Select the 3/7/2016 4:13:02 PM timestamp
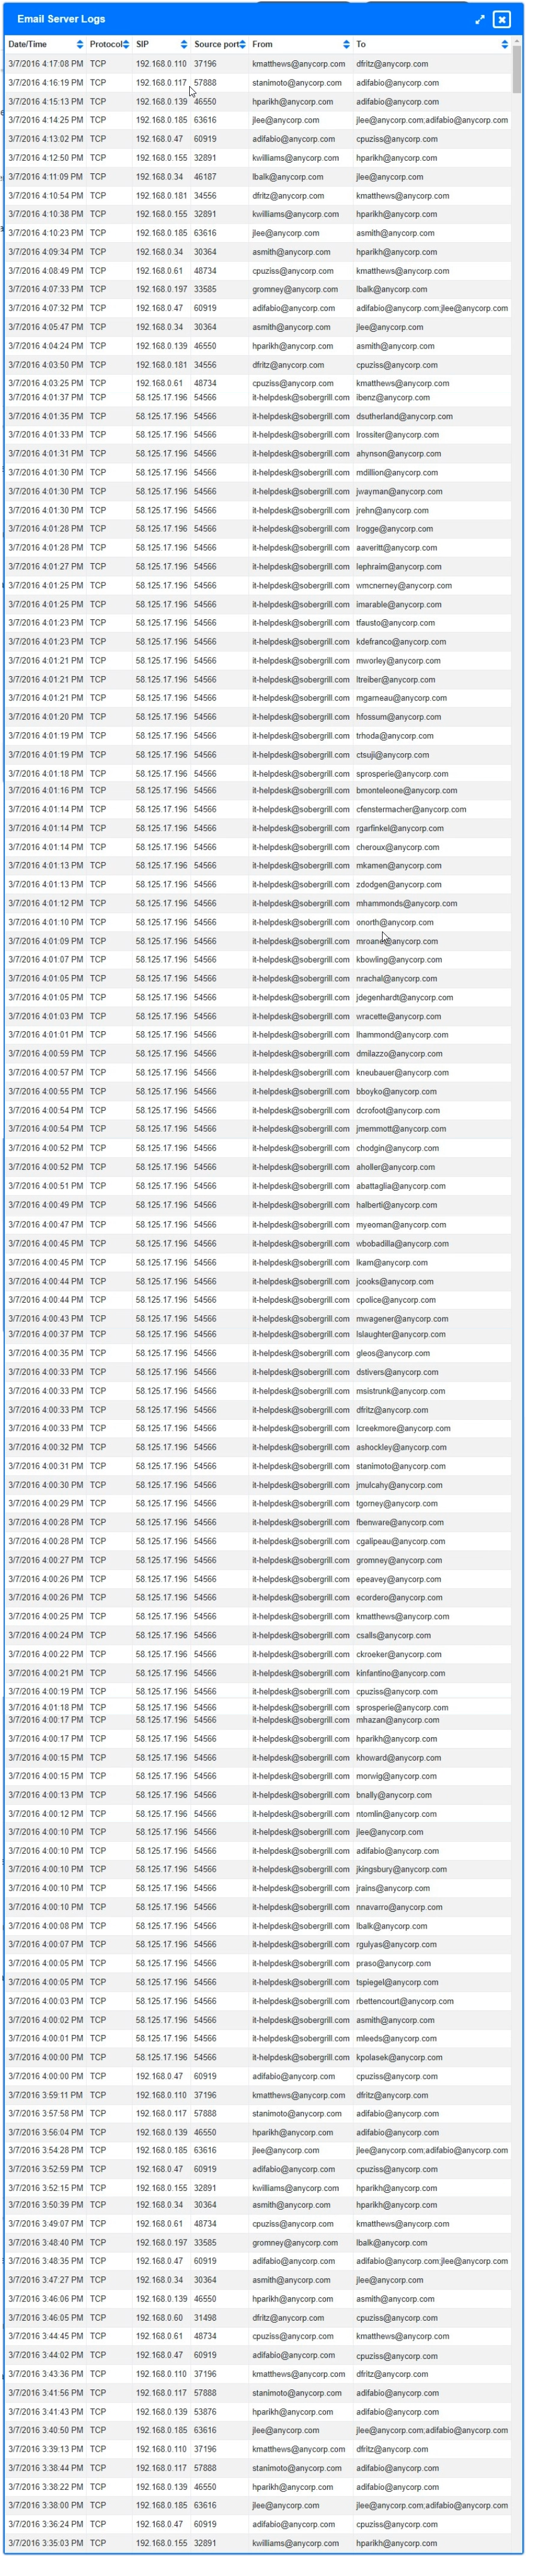This screenshot has width=542, height=2576. [46, 139]
